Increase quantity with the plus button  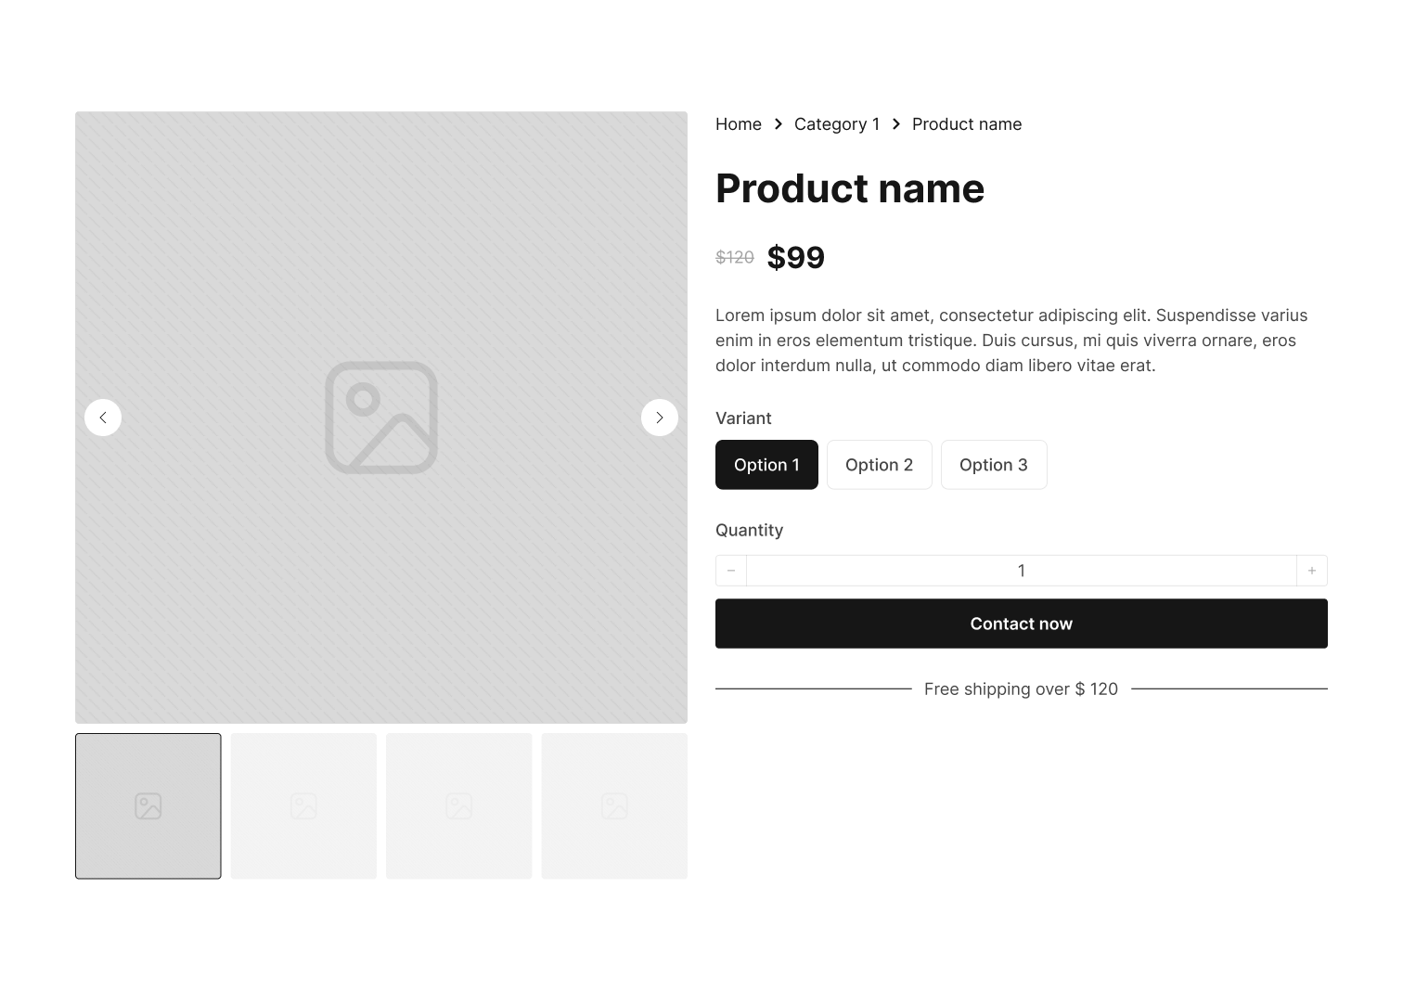[x=1312, y=571]
